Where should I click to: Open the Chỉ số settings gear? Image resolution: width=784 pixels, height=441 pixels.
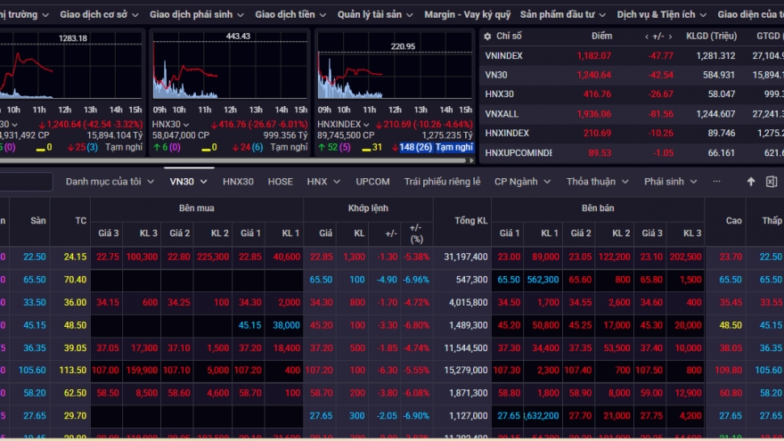click(x=487, y=36)
